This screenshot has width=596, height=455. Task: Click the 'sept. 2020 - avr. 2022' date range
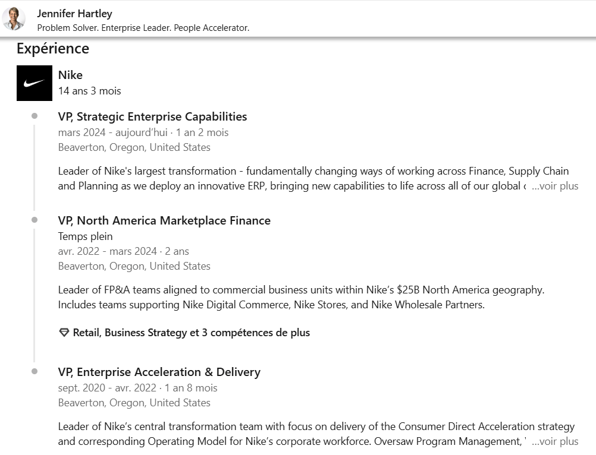coord(107,388)
